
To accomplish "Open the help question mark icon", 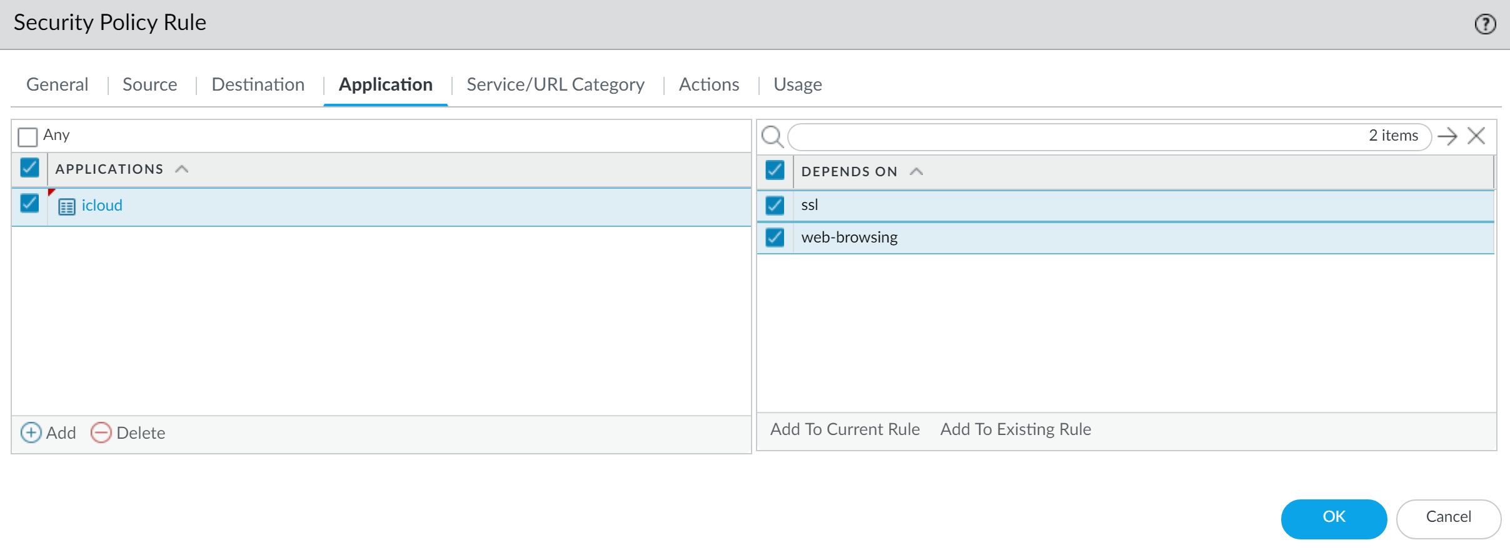I will [1485, 24].
